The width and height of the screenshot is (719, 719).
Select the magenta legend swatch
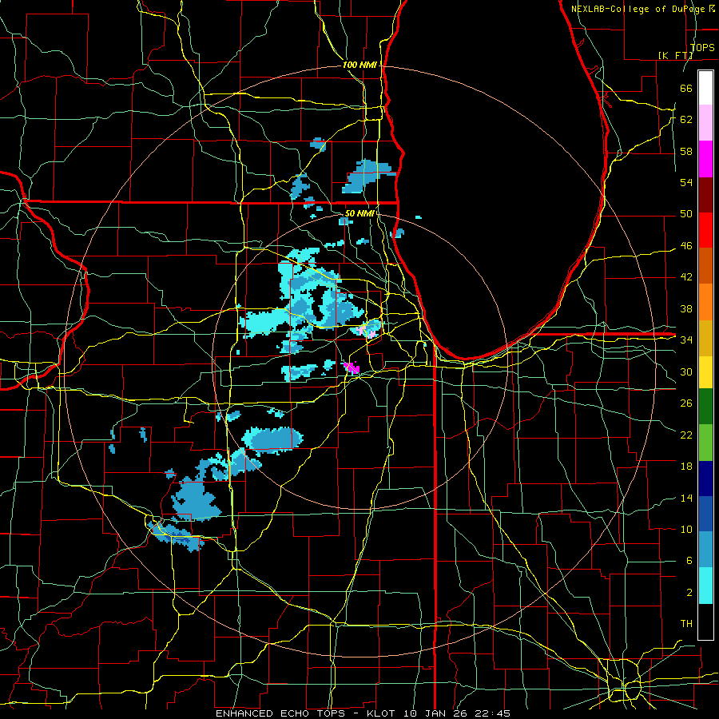click(705, 159)
